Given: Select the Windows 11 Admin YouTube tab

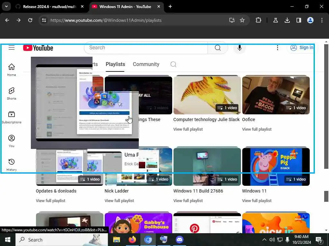Looking at the screenshot, I should (x=125, y=7).
